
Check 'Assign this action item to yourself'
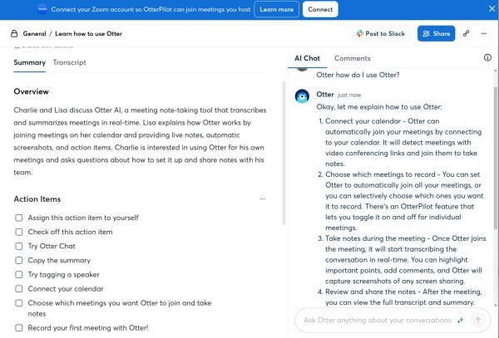18,218
